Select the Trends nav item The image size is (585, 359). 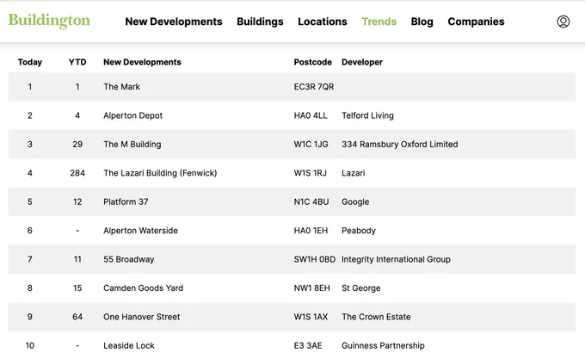(379, 22)
